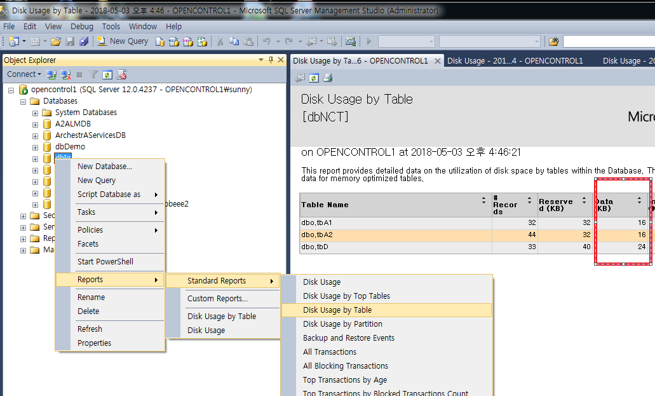The width and height of the screenshot is (655, 396).
Task: Click the Filter funnel icon
Action: 93,75
